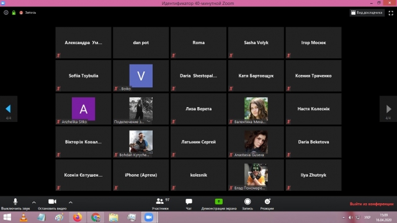Select the Sasha Volyk participant tile
The image size is (397, 223).
coord(256,43)
